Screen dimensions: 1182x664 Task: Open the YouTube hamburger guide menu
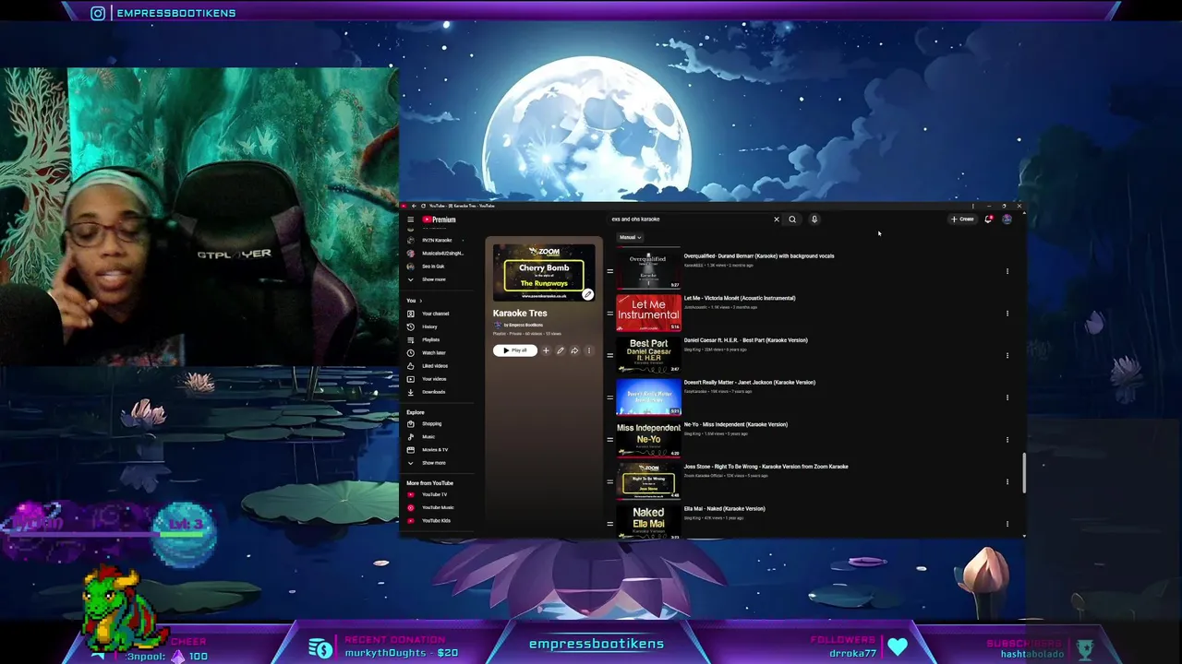[x=411, y=219]
